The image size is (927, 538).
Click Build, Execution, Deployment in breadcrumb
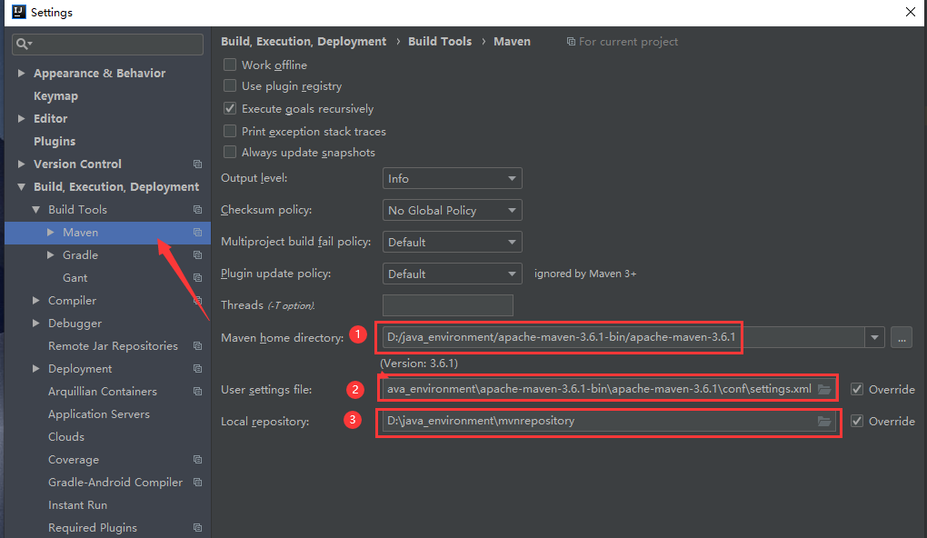coord(304,42)
